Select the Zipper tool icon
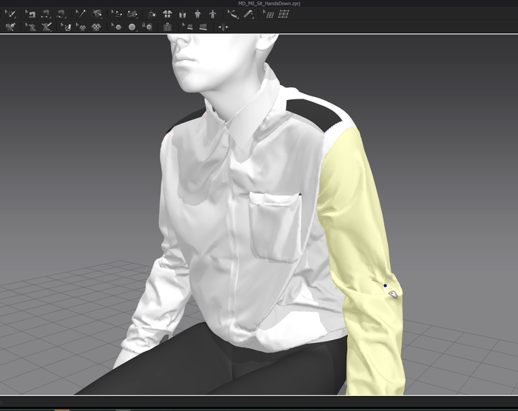Viewport: 518px width, 411px height. click(x=168, y=27)
